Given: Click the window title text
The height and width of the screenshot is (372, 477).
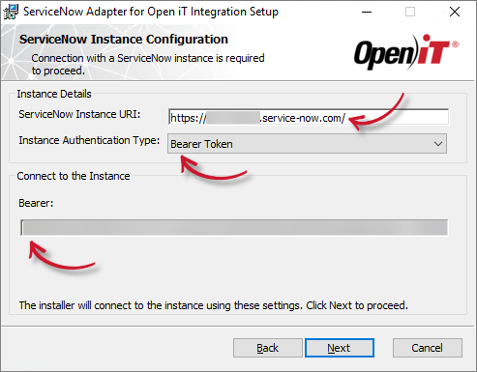Looking at the screenshot, I should click(x=151, y=12).
